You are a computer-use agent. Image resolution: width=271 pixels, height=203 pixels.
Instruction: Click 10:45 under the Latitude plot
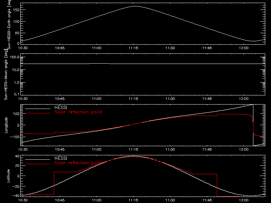pos(60,200)
